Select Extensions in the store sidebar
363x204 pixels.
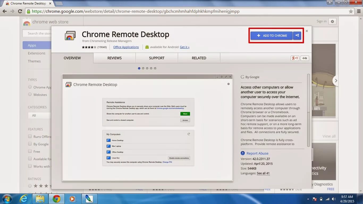coord(37,53)
